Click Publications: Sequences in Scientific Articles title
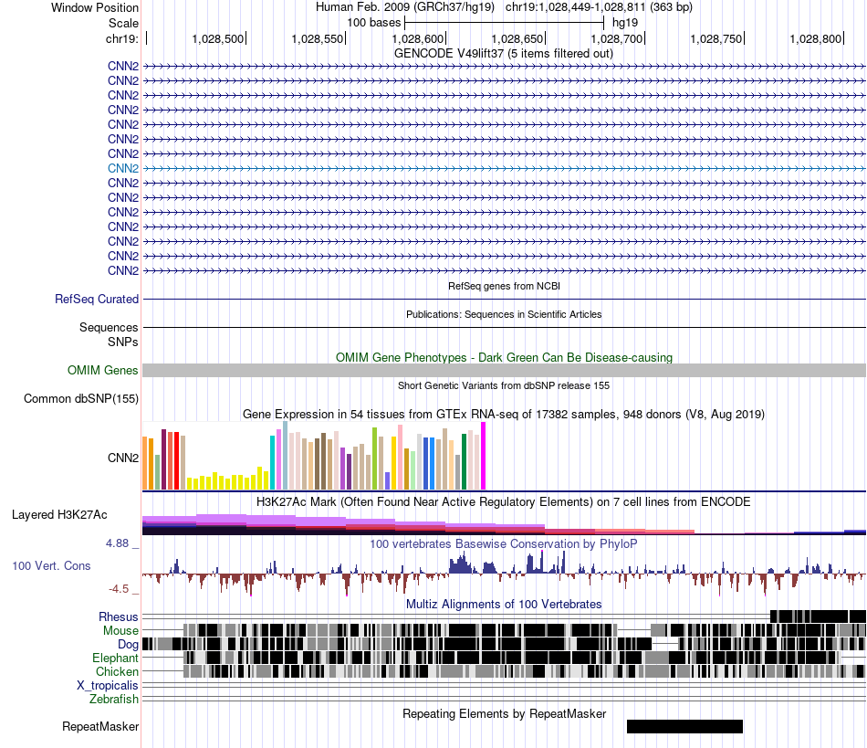 pos(504,314)
